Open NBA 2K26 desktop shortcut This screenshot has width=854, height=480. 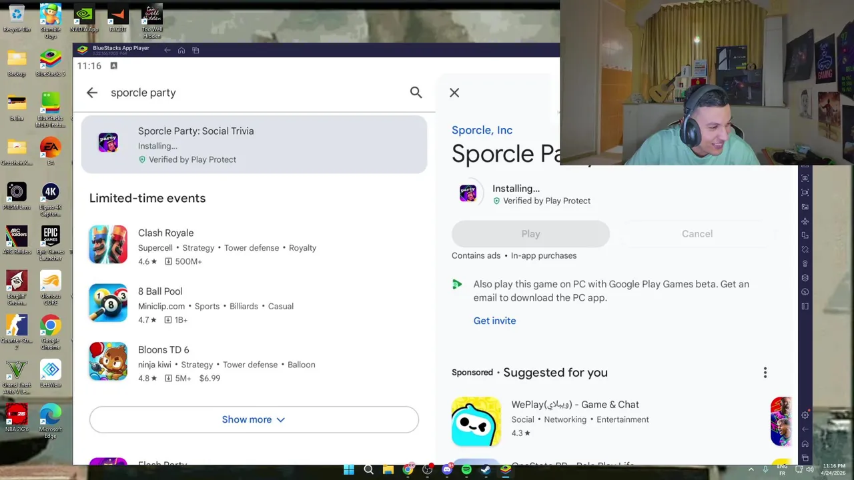[17, 418]
